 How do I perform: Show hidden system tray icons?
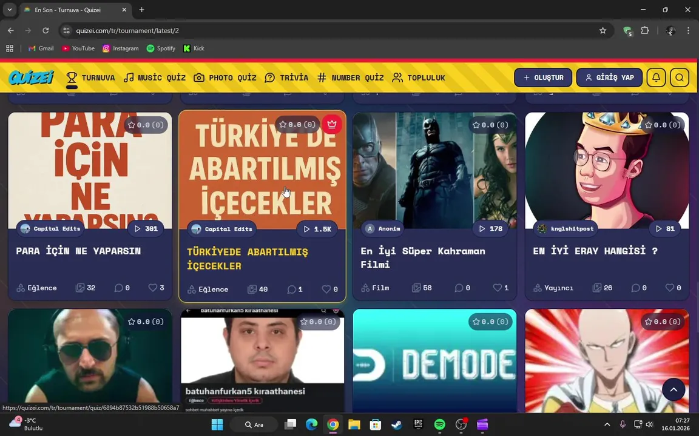(x=607, y=424)
